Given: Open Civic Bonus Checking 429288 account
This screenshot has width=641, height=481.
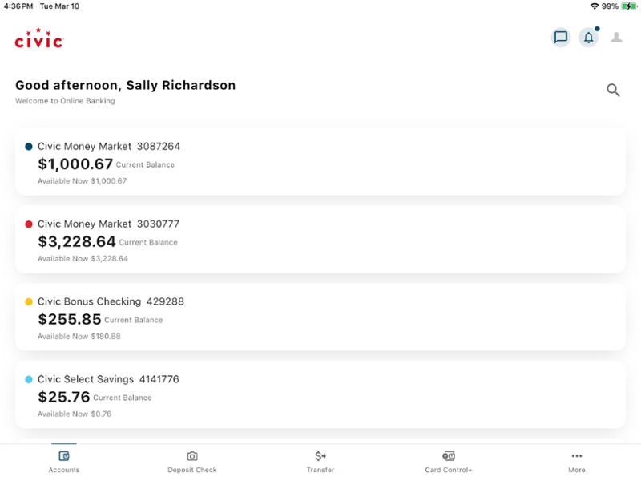Looking at the screenshot, I should point(320,317).
